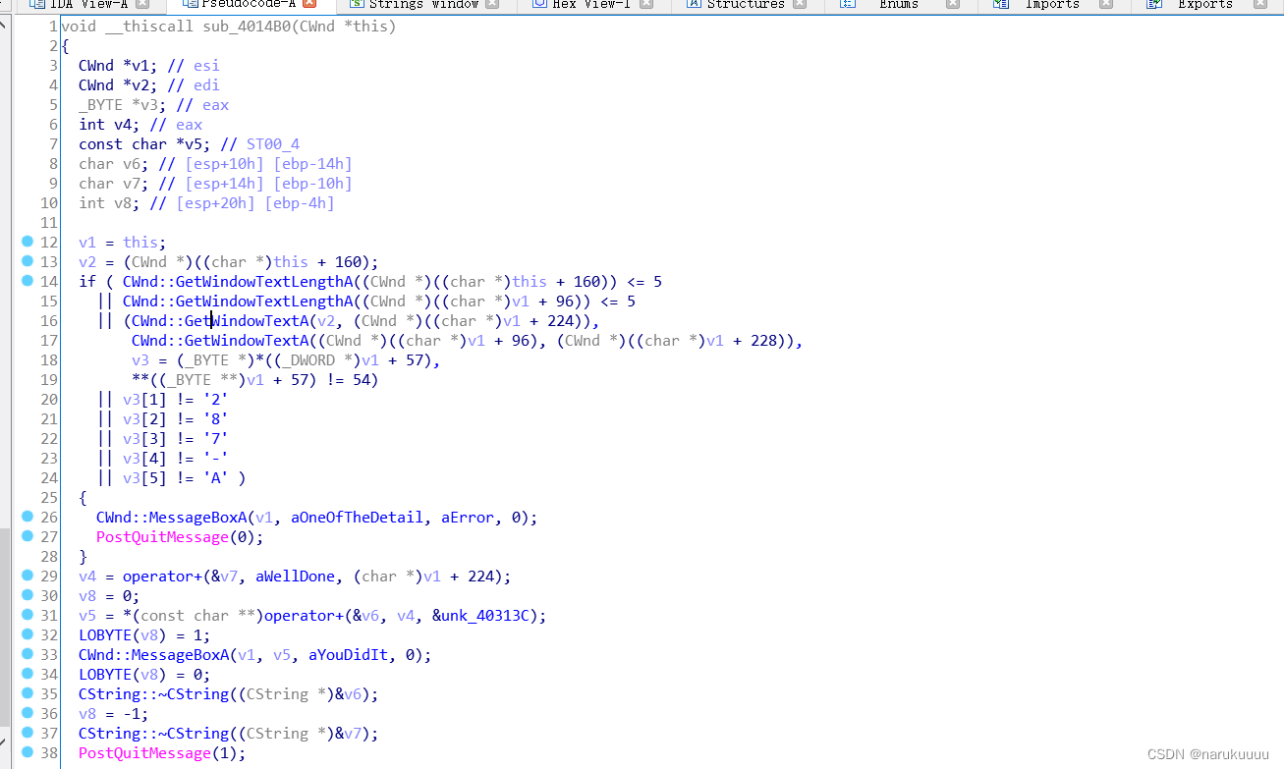
Task: Click GetWindowTextA call on line 17
Action: [220, 341]
